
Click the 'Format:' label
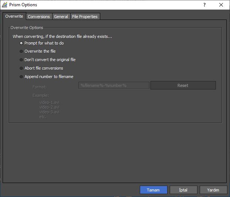40,87
